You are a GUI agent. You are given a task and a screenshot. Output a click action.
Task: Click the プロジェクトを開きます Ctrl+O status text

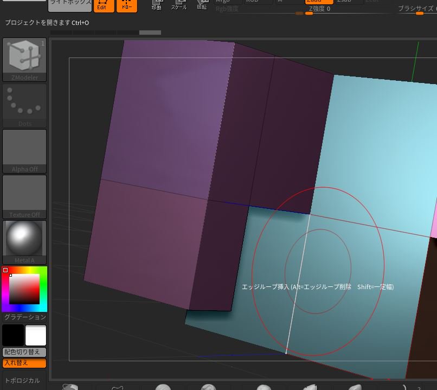point(47,23)
